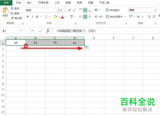The image size is (160, 116).
Task: Select the Format Painter brush
Action: tap(12, 18)
